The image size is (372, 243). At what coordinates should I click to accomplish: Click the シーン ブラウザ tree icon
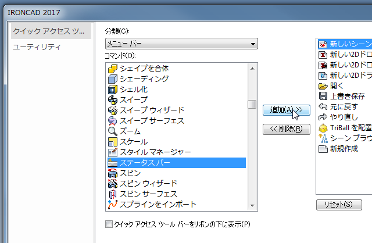coord(323,138)
